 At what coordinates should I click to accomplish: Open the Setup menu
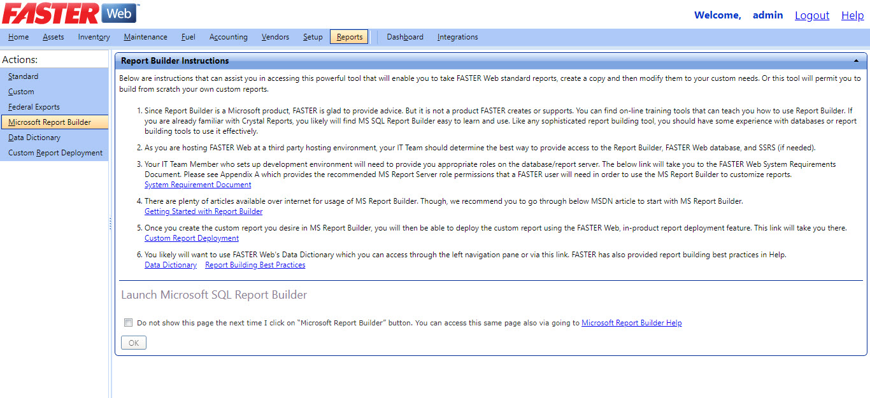[x=313, y=37]
